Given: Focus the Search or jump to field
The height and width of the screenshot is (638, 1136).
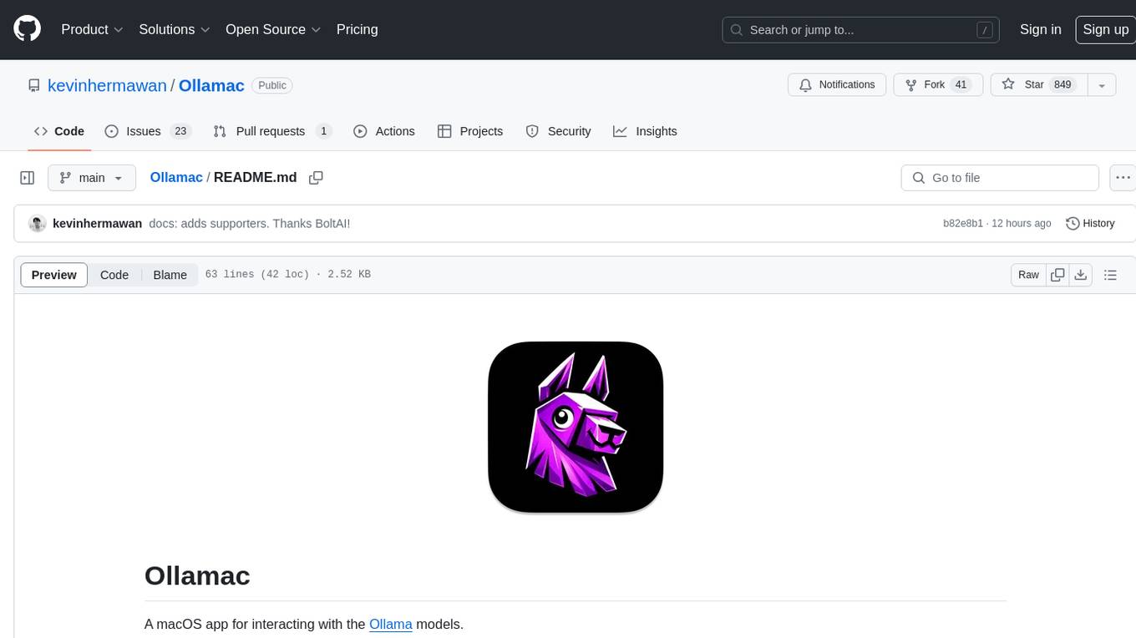Looking at the screenshot, I should tap(861, 30).
